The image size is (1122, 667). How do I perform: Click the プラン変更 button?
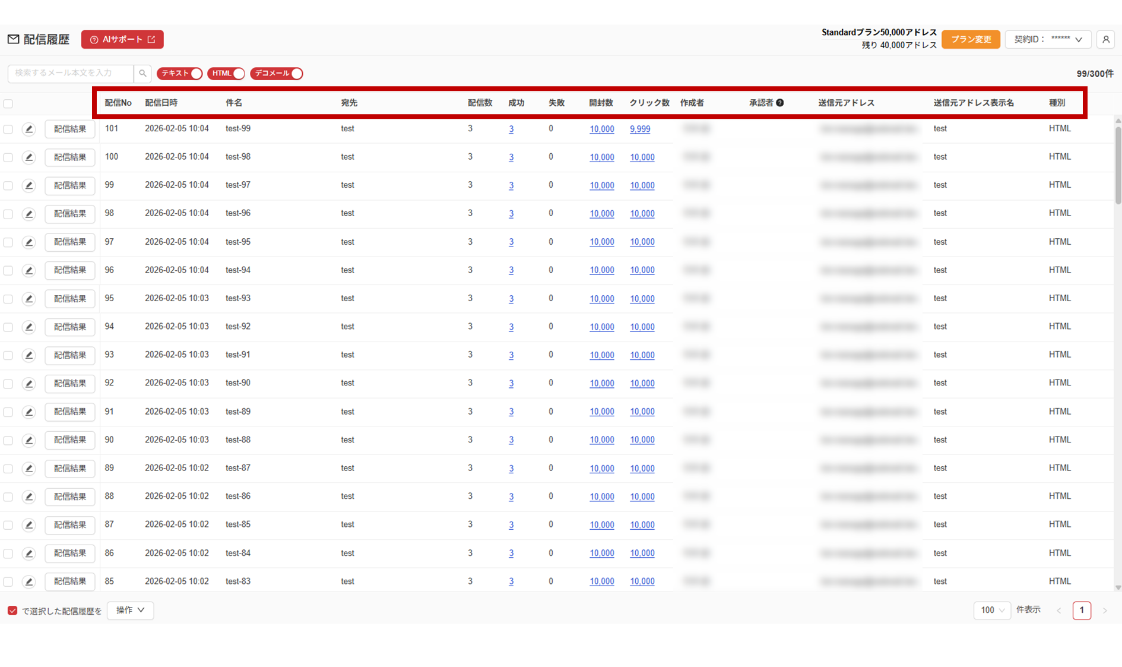click(x=971, y=40)
